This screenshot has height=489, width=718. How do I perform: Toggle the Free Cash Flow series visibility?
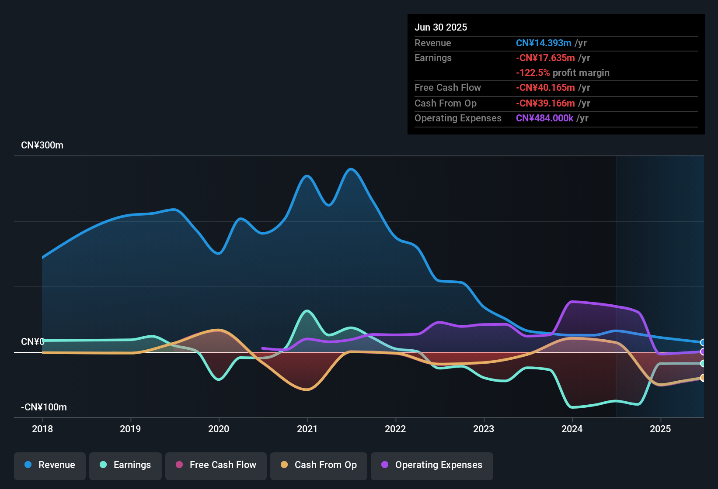tap(216, 465)
